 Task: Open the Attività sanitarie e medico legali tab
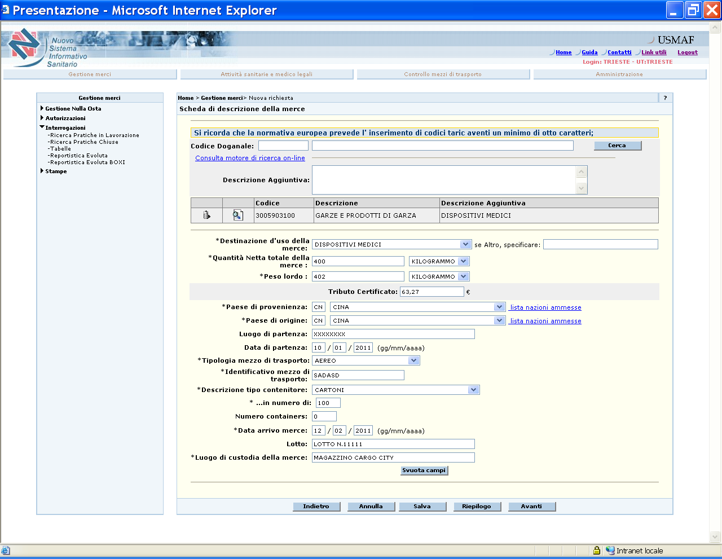point(267,74)
